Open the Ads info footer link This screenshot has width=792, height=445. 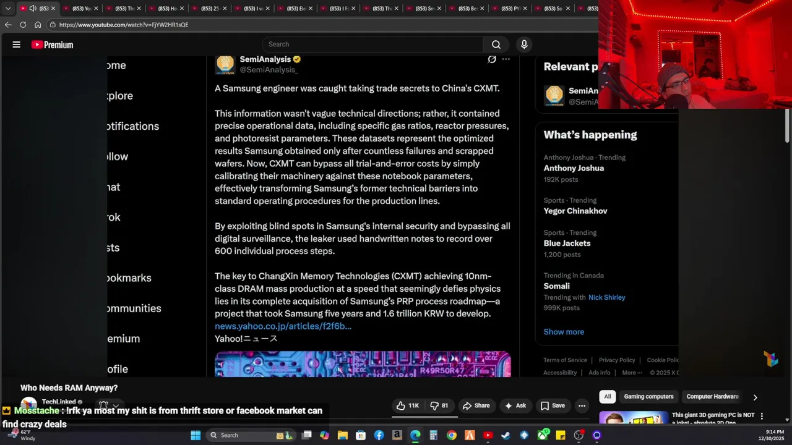tap(599, 373)
